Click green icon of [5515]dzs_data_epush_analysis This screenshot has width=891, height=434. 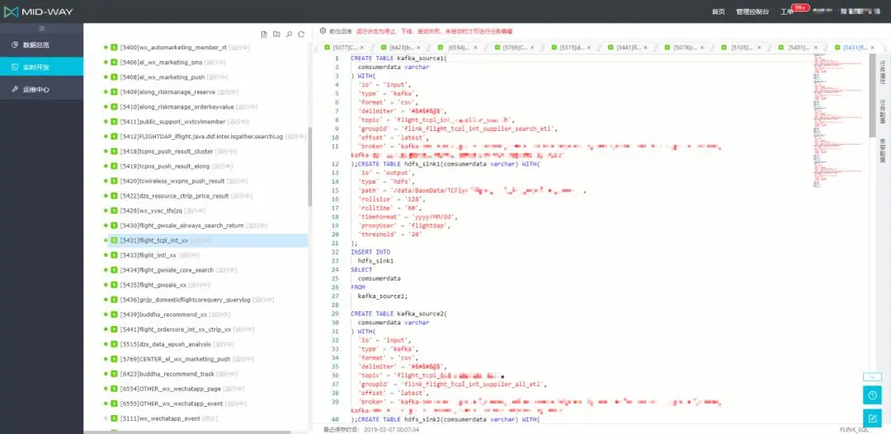[114, 344]
